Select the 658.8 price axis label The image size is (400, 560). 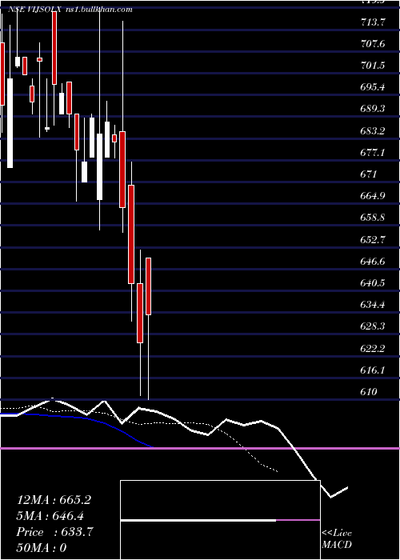pos(373,218)
